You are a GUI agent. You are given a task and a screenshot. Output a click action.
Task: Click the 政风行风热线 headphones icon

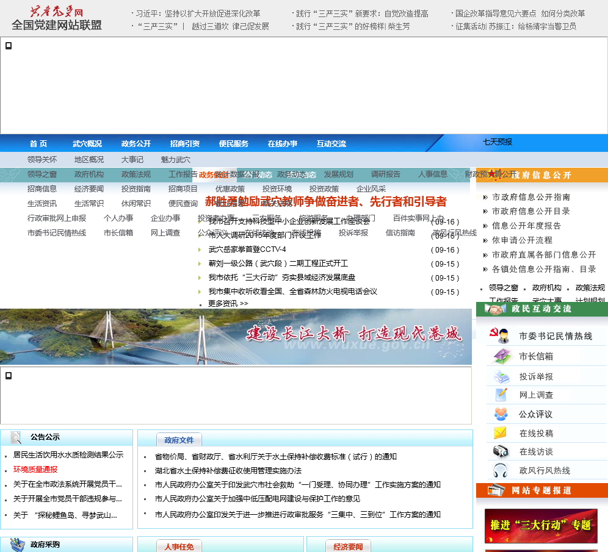(501, 470)
